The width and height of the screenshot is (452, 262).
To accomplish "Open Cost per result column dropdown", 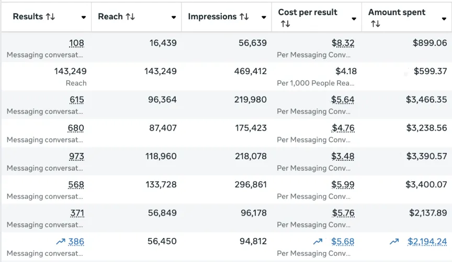I will point(354,19).
